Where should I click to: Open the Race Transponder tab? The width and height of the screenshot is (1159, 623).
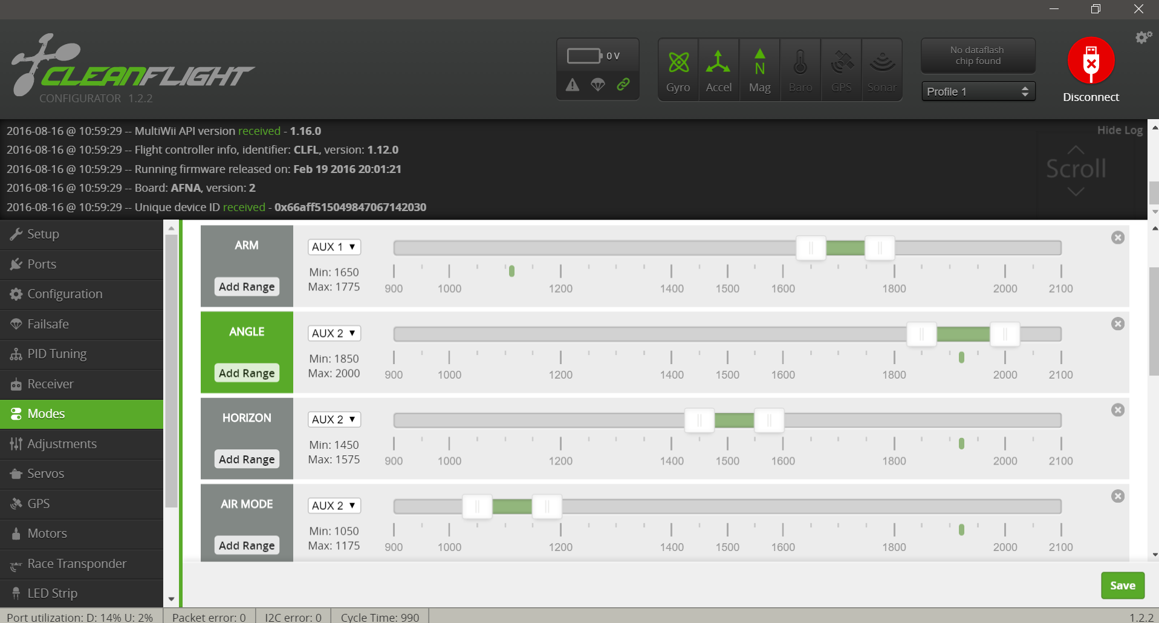coord(82,564)
